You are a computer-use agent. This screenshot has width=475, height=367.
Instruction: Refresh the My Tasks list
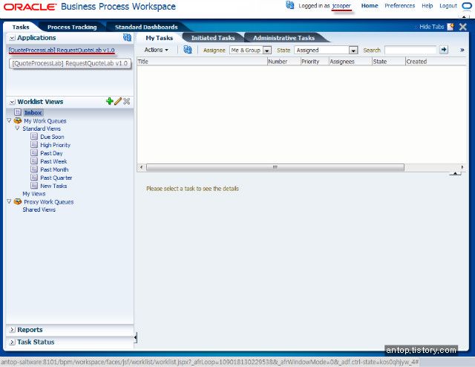coord(188,50)
